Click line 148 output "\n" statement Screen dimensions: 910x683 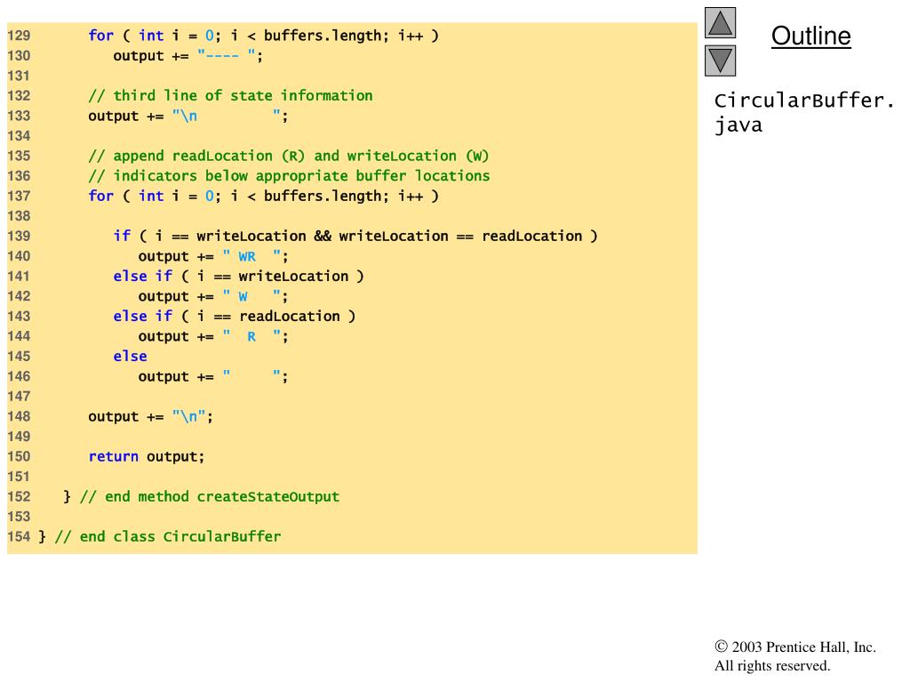point(151,417)
